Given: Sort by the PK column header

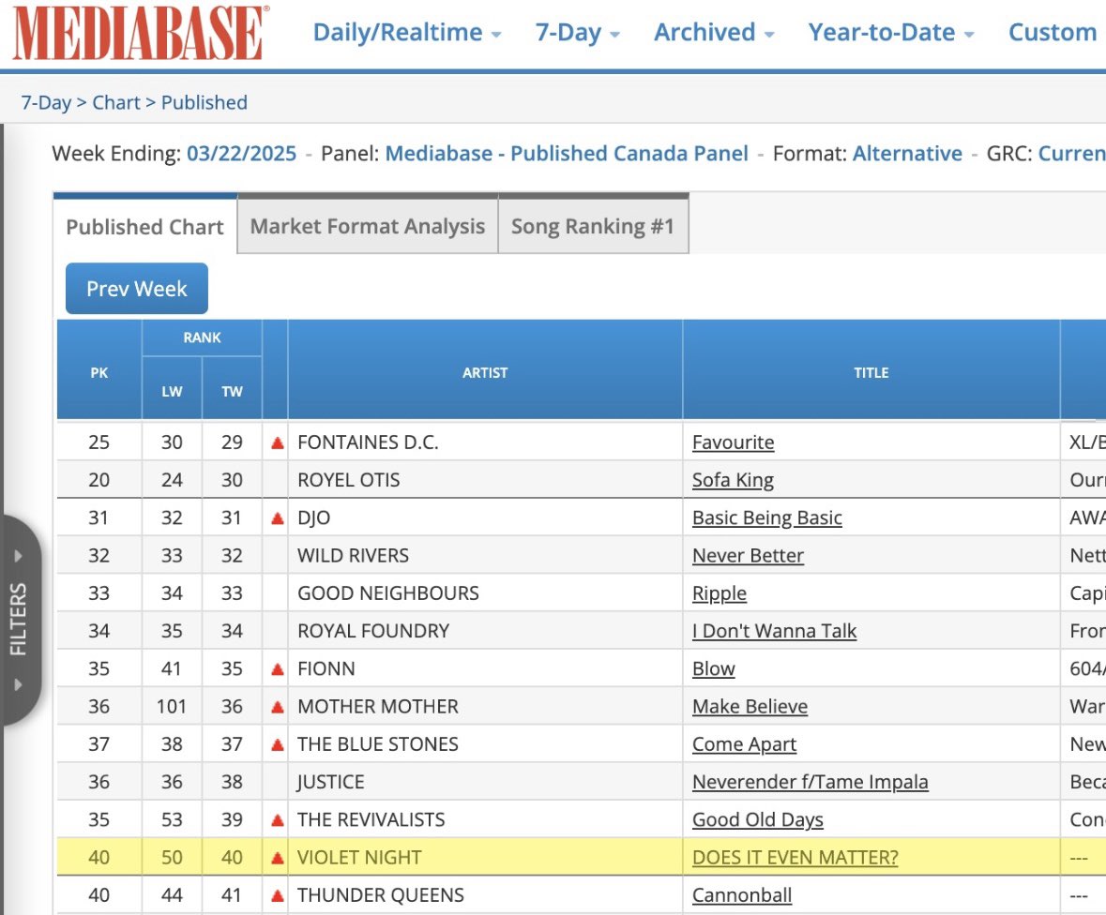Looking at the screenshot, I should pyautogui.click(x=98, y=372).
